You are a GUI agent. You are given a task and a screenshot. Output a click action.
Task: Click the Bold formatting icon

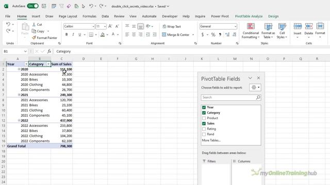click(x=67, y=34)
